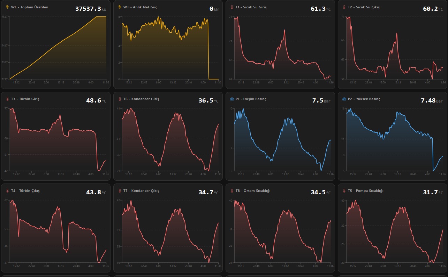Select the "P2 - Yüksek Basınç" title
Screen dimensions: 448x277
coord(364,99)
